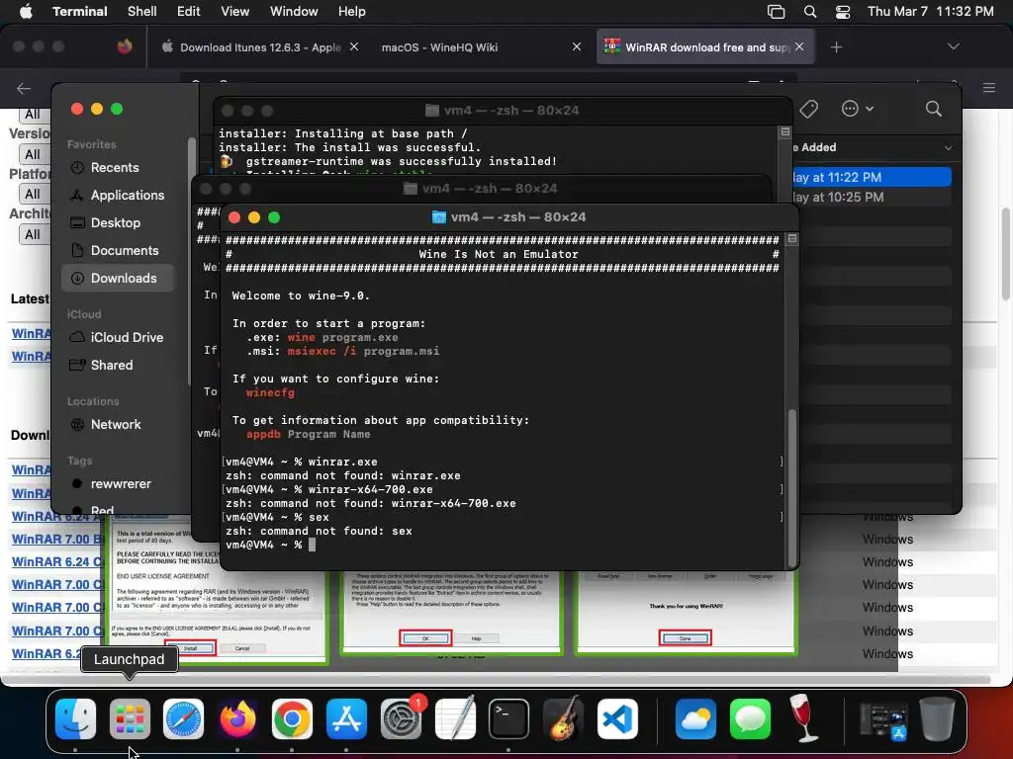Screen dimensions: 1013x759
Task: Open TextEdit from the Dock
Action: [455, 718]
